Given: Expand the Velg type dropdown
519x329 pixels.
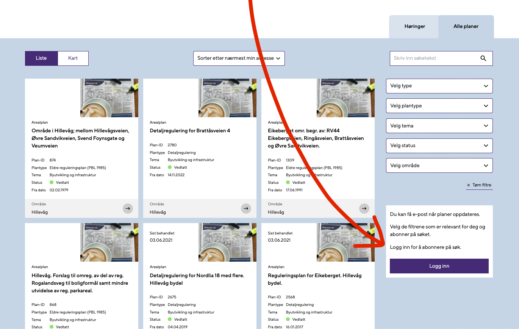Looking at the screenshot, I should [x=439, y=86].
